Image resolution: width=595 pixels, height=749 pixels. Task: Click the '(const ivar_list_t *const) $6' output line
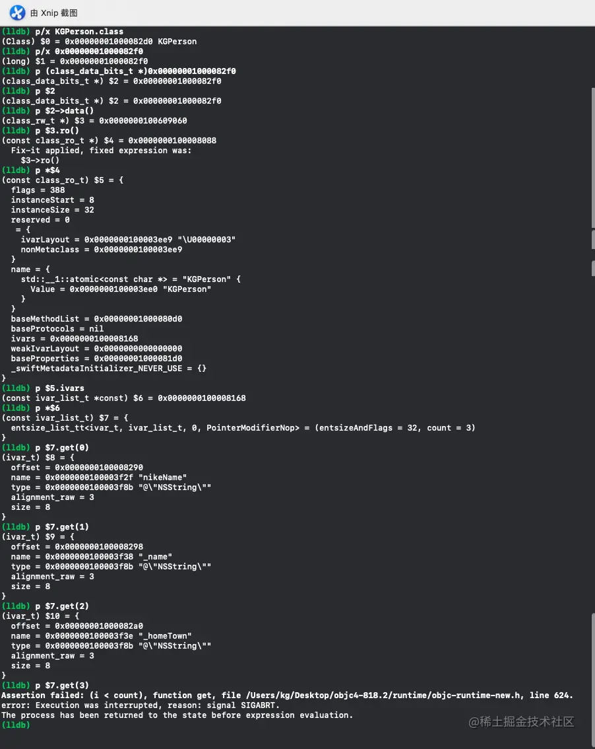124,398
